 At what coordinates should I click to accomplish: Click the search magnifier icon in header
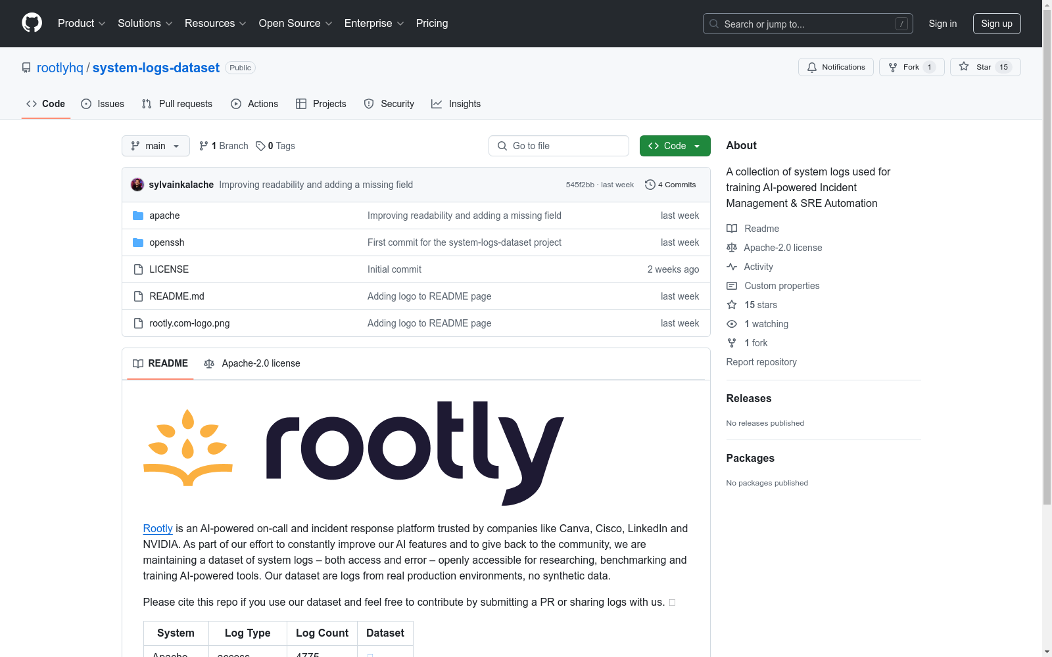pyautogui.click(x=714, y=24)
